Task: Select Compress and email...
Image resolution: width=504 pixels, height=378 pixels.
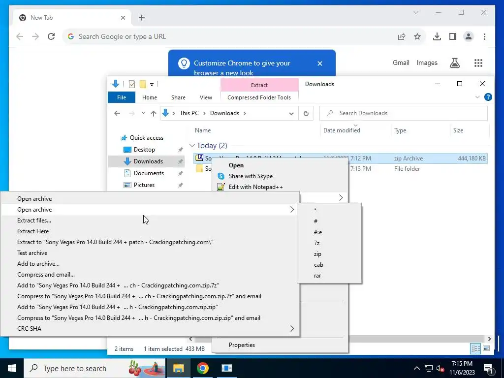Action: [150, 275]
